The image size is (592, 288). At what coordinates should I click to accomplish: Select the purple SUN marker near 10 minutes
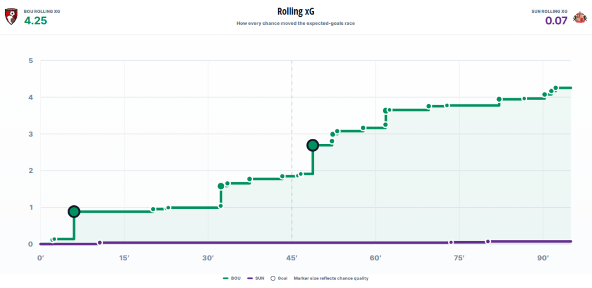[x=99, y=243]
